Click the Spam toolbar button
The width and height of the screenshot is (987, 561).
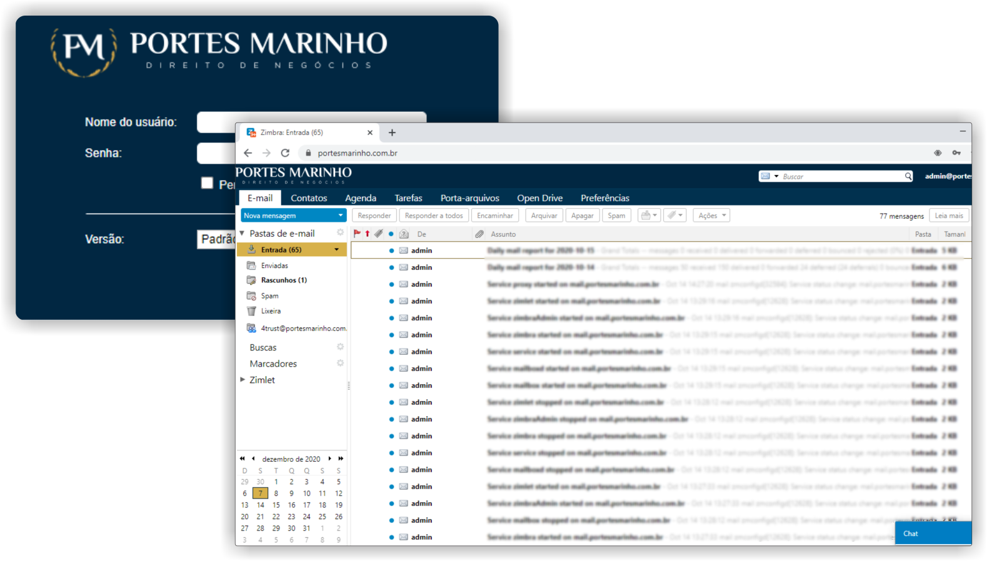(616, 216)
